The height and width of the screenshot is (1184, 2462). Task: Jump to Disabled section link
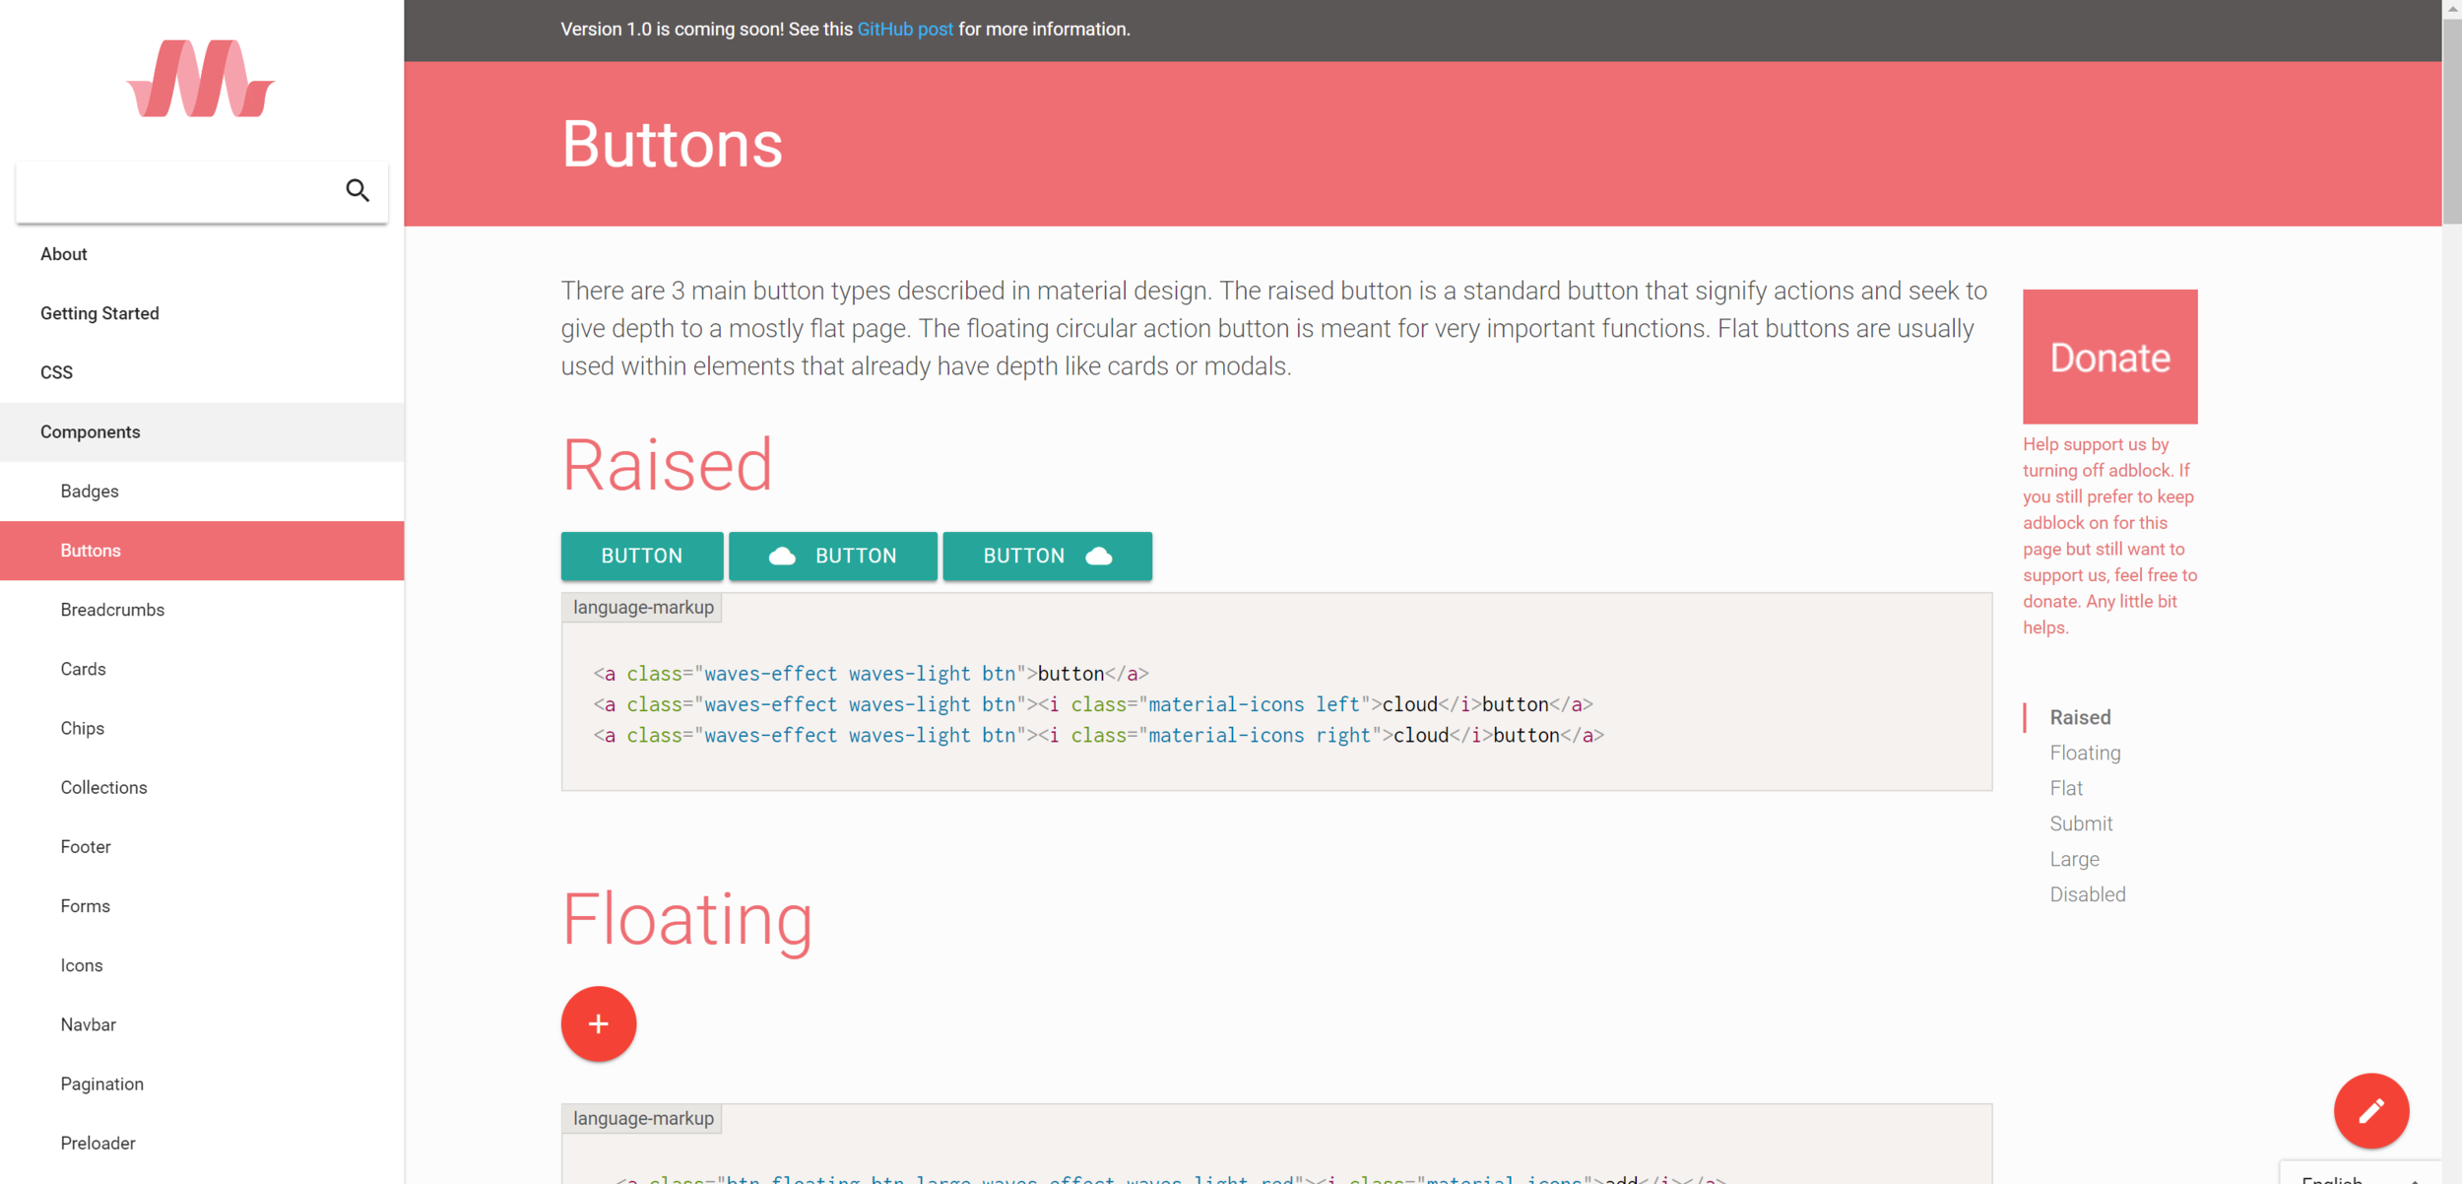click(x=2087, y=894)
